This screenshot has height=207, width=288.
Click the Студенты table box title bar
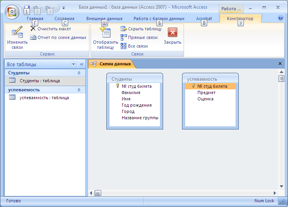point(135,79)
